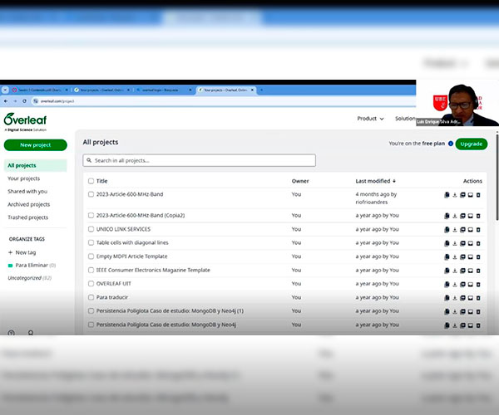
Task: Open the OVERLEAF UIT project
Action: tap(114, 284)
